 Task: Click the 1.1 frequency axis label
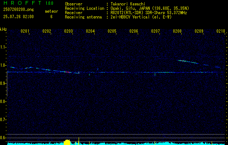[x=3, y=47]
